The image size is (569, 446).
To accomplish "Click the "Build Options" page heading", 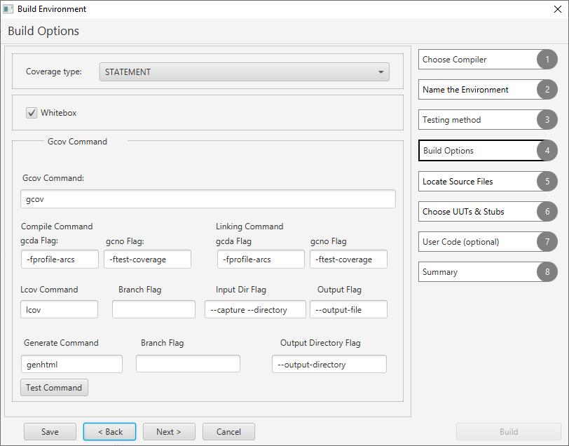I will [x=43, y=32].
